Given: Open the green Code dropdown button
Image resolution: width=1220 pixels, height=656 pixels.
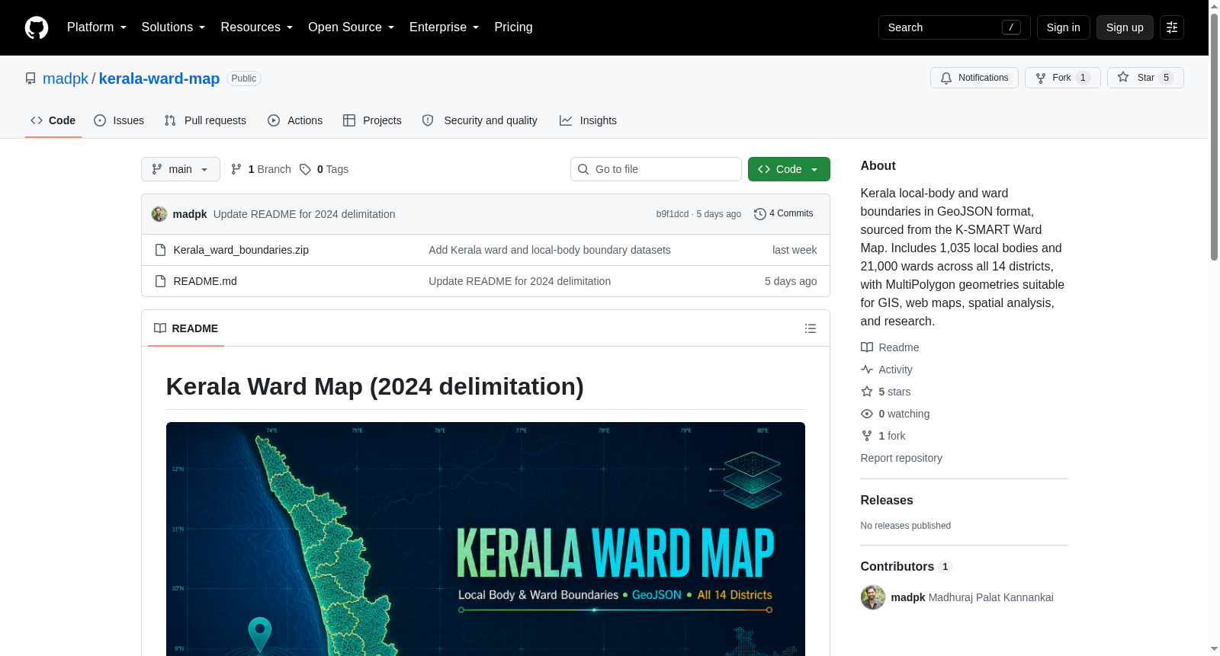Looking at the screenshot, I should click(789, 169).
